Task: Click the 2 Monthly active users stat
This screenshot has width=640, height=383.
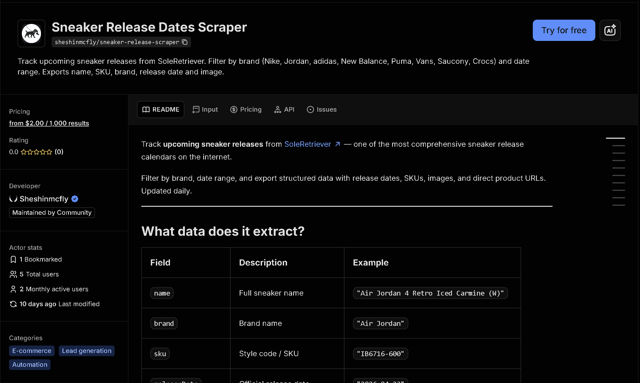Action: [x=54, y=289]
